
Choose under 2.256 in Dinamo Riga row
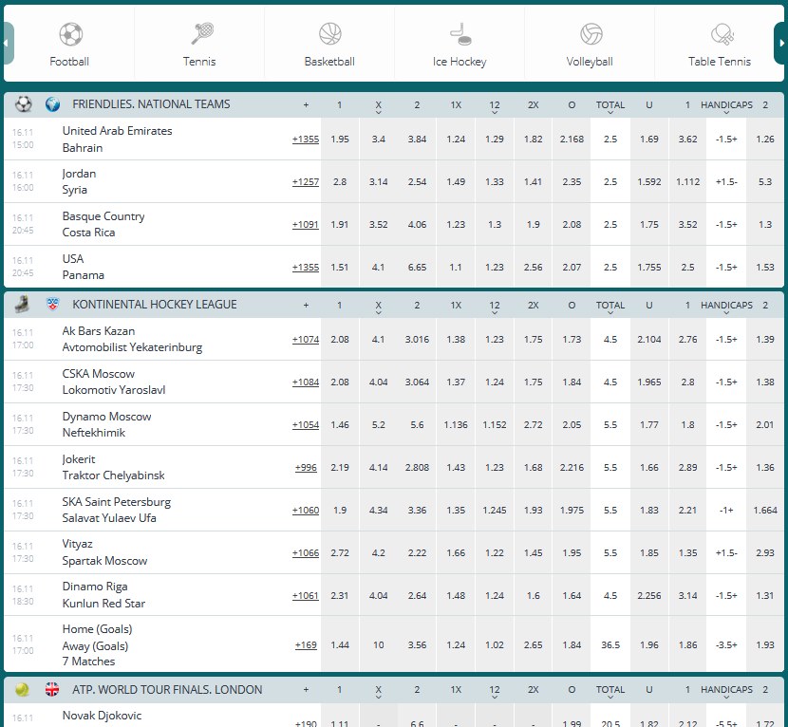[649, 595]
